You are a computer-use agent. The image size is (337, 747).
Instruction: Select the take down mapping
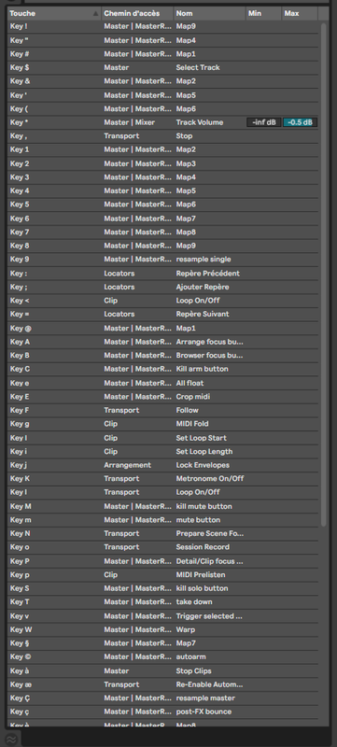click(x=194, y=601)
